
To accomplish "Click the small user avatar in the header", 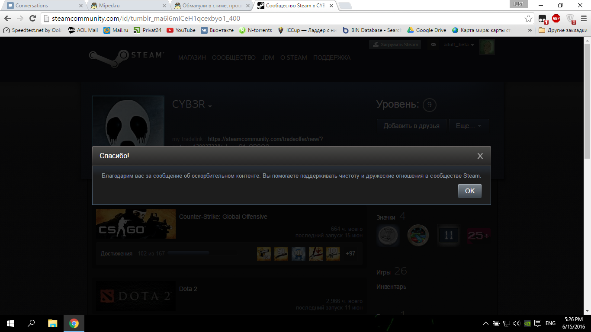I will coord(487,47).
